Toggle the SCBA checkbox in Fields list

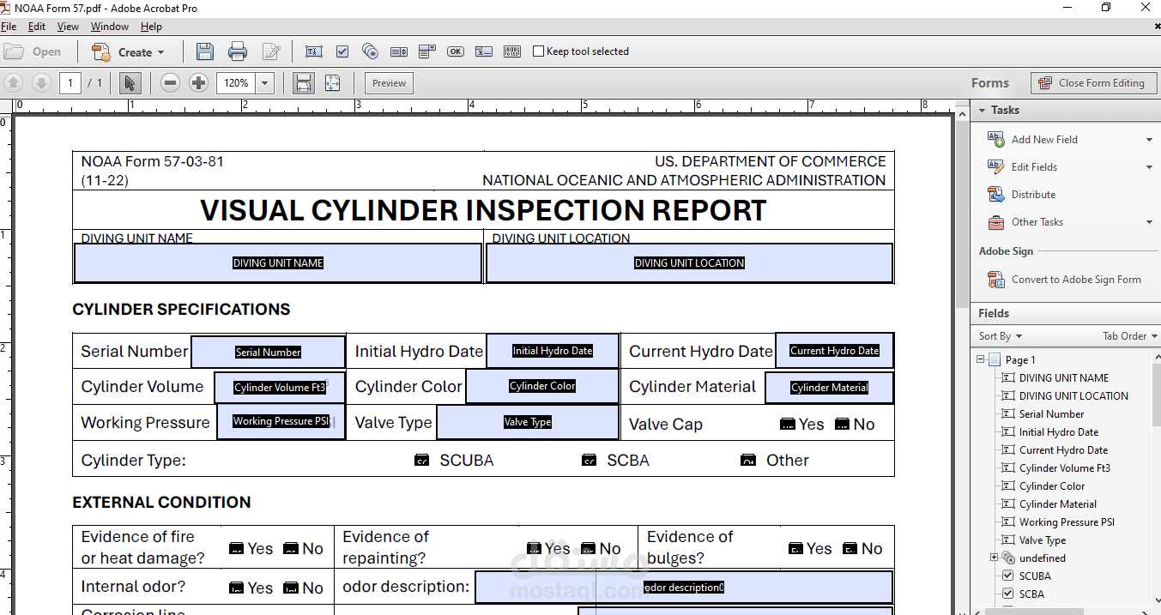click(x=1008, y=594)
